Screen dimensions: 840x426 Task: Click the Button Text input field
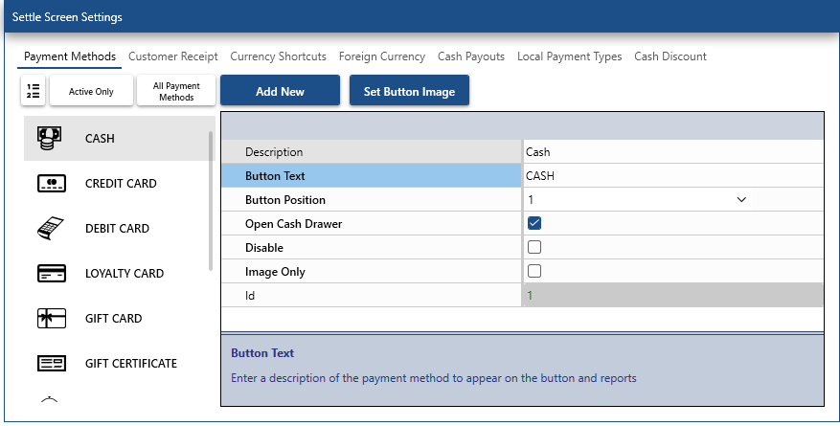[x=670, y=176]
